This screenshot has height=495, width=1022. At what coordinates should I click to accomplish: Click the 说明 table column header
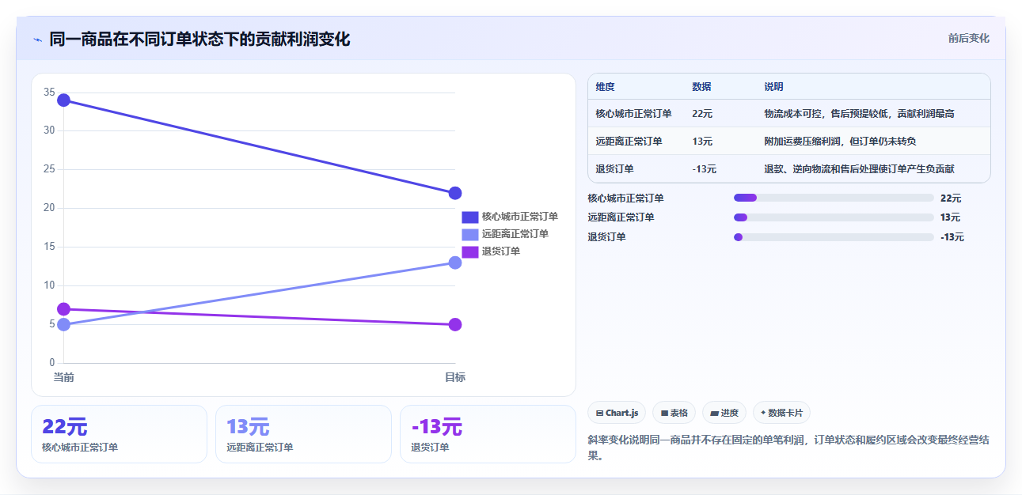773,87
